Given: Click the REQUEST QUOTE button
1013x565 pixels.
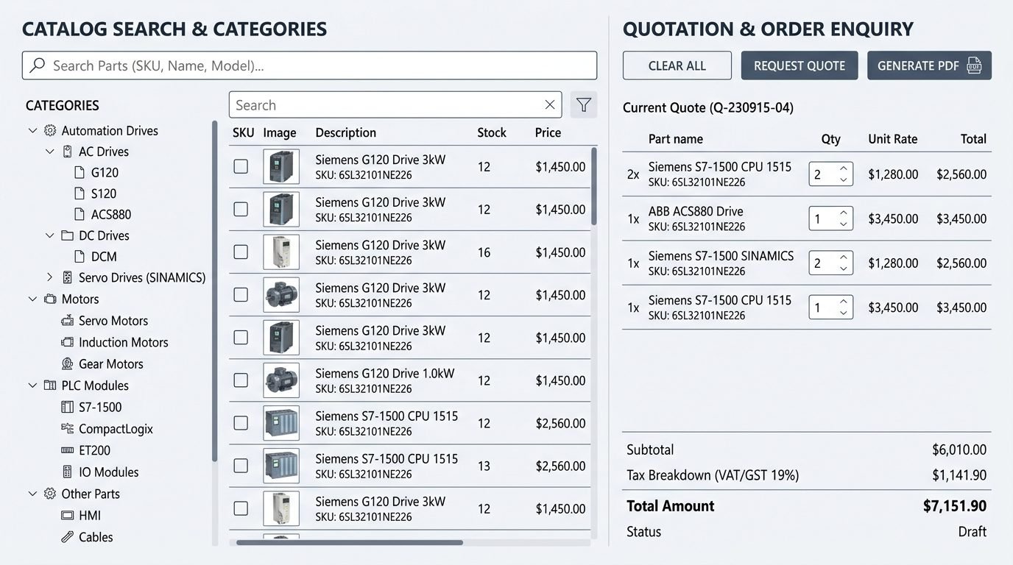Looking at the screenshot, I should point(800,65).
